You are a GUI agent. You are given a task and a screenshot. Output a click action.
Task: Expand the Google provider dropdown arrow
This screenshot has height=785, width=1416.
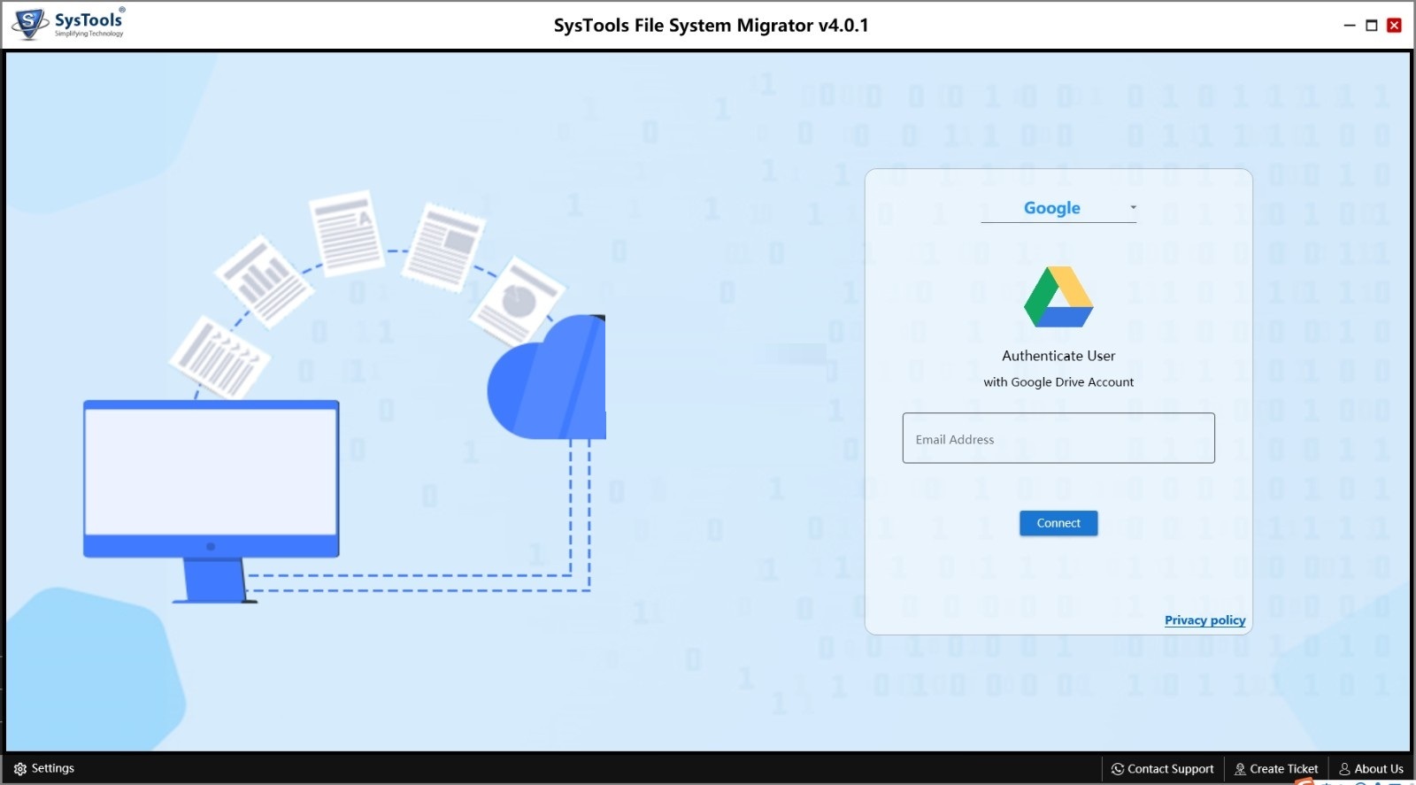[x=1133, y=207]
